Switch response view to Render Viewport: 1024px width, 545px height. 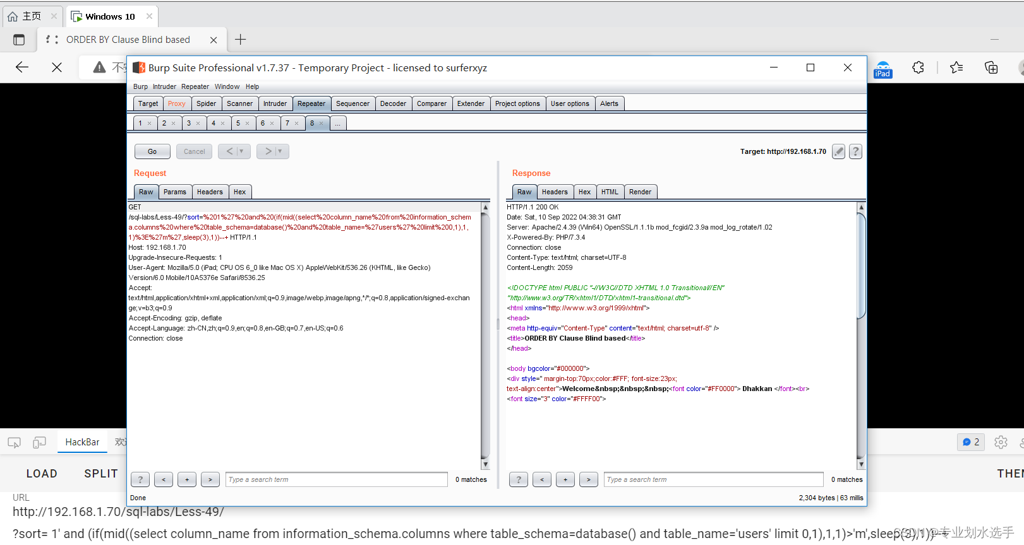click(x=640, y=192)
